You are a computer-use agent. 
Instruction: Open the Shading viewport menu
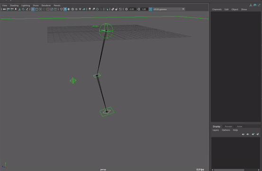pos(14,6)
